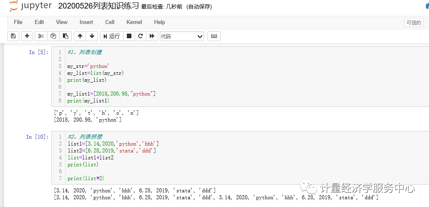Click comment #1、列表创建
Screen dimensions: 429x207
(84, 52)
